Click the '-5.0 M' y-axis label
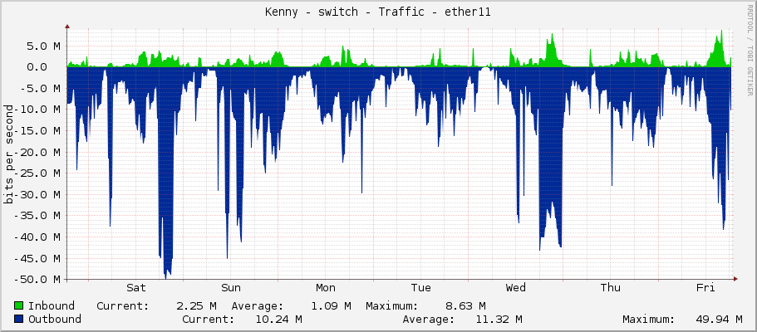The width and height of the screenshot is (757, 332). point(40,88)
